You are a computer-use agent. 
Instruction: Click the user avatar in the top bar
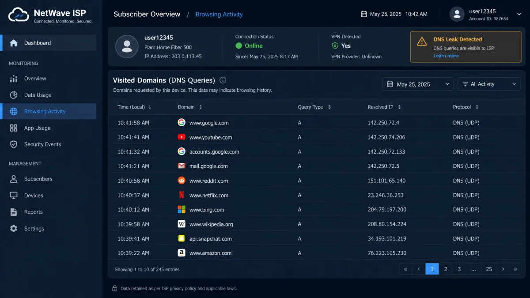click(x=457, y=14)
